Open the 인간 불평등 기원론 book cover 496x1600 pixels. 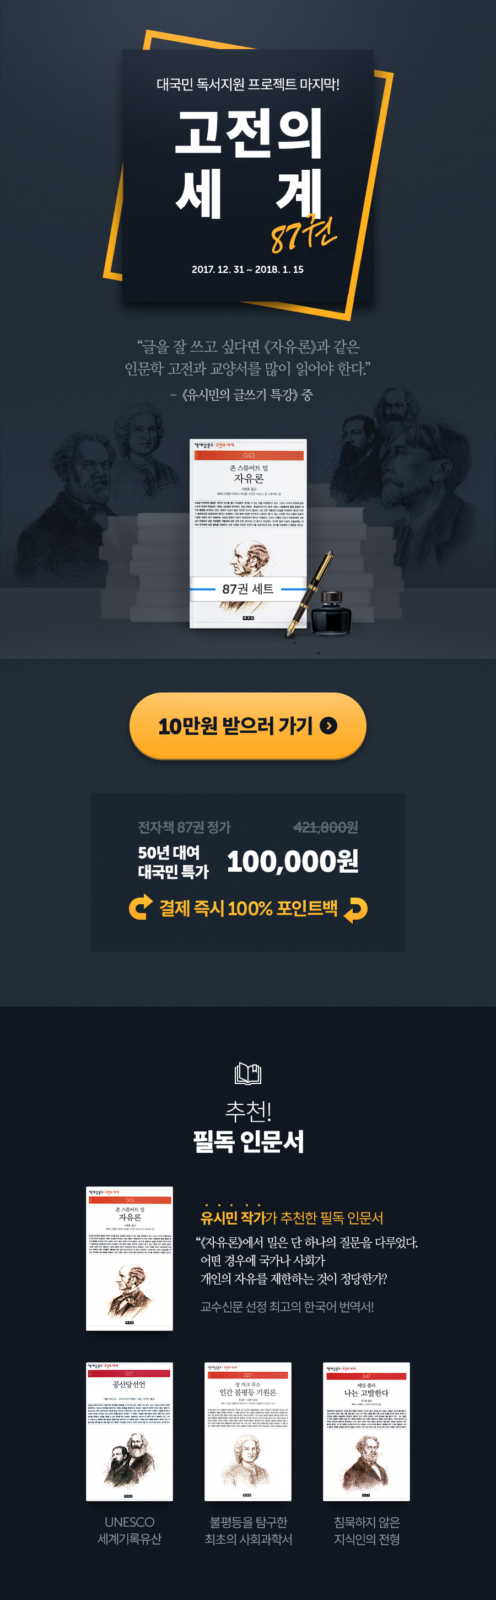(247, 1431)
